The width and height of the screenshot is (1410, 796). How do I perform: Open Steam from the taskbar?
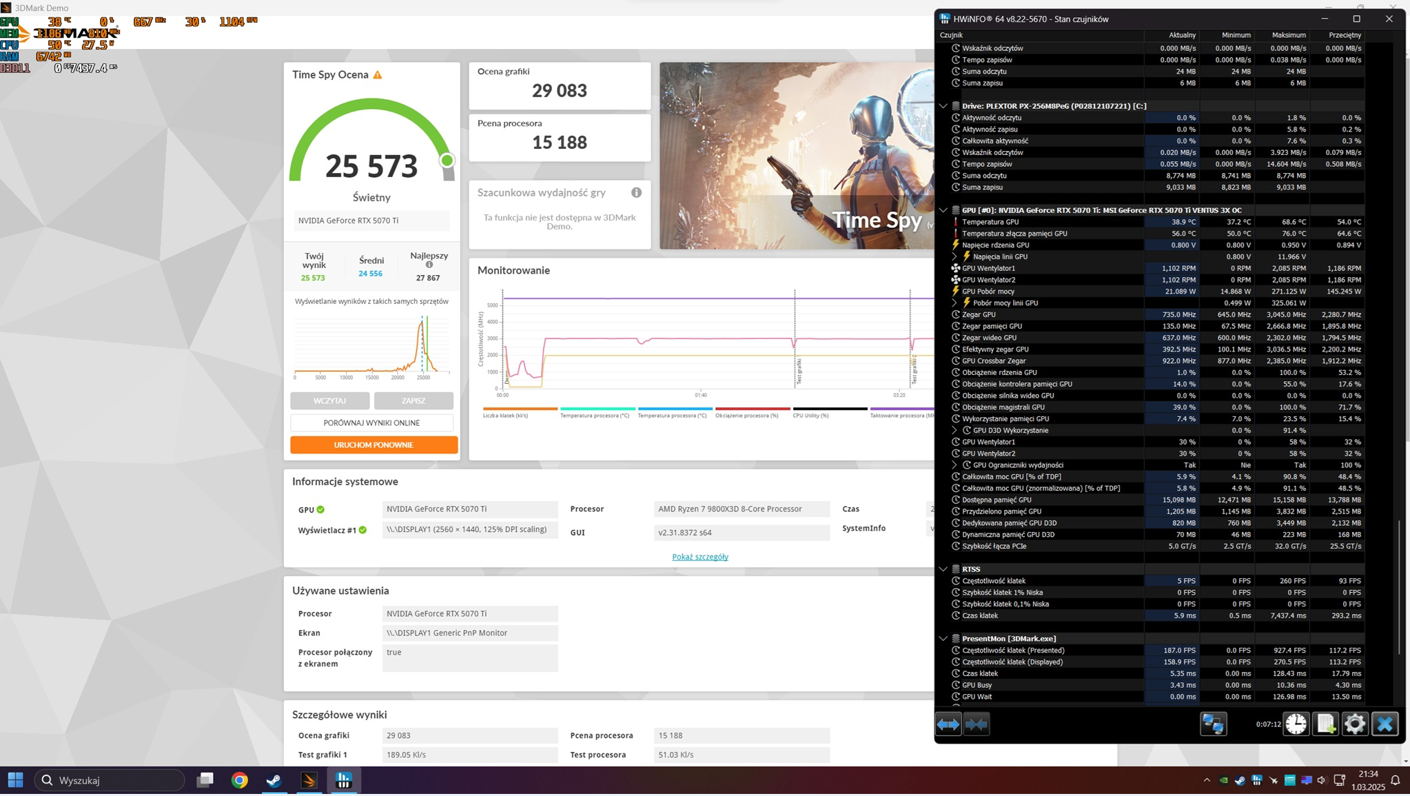274,780
